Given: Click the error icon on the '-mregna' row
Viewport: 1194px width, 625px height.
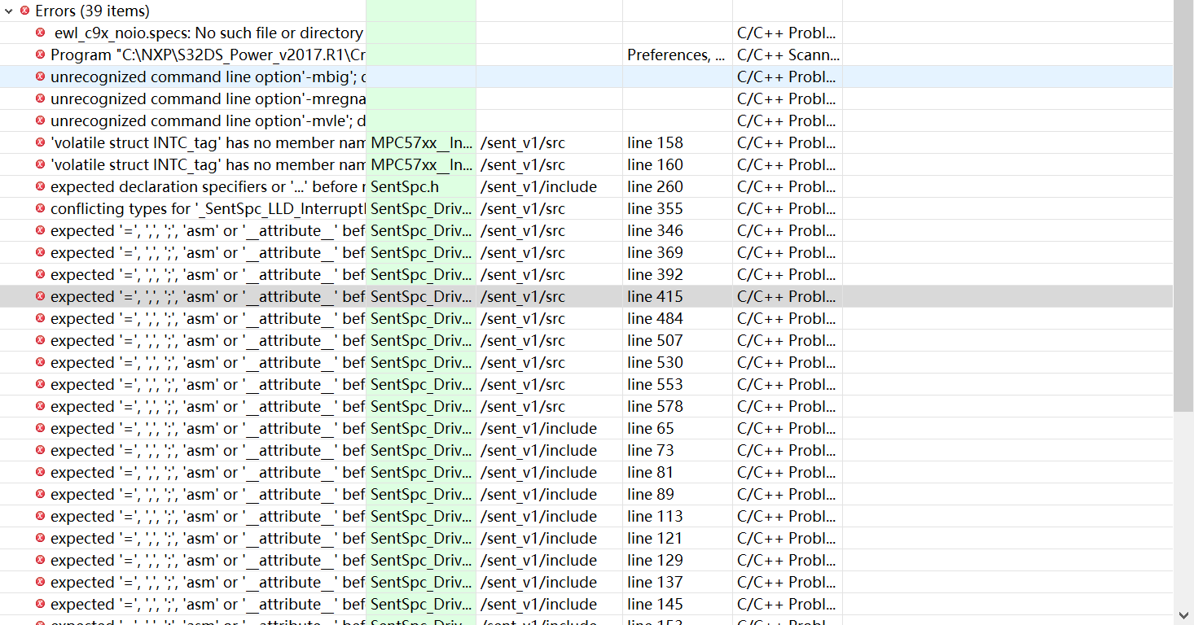Looking at the screenshot, I should [x=39, y=98].
